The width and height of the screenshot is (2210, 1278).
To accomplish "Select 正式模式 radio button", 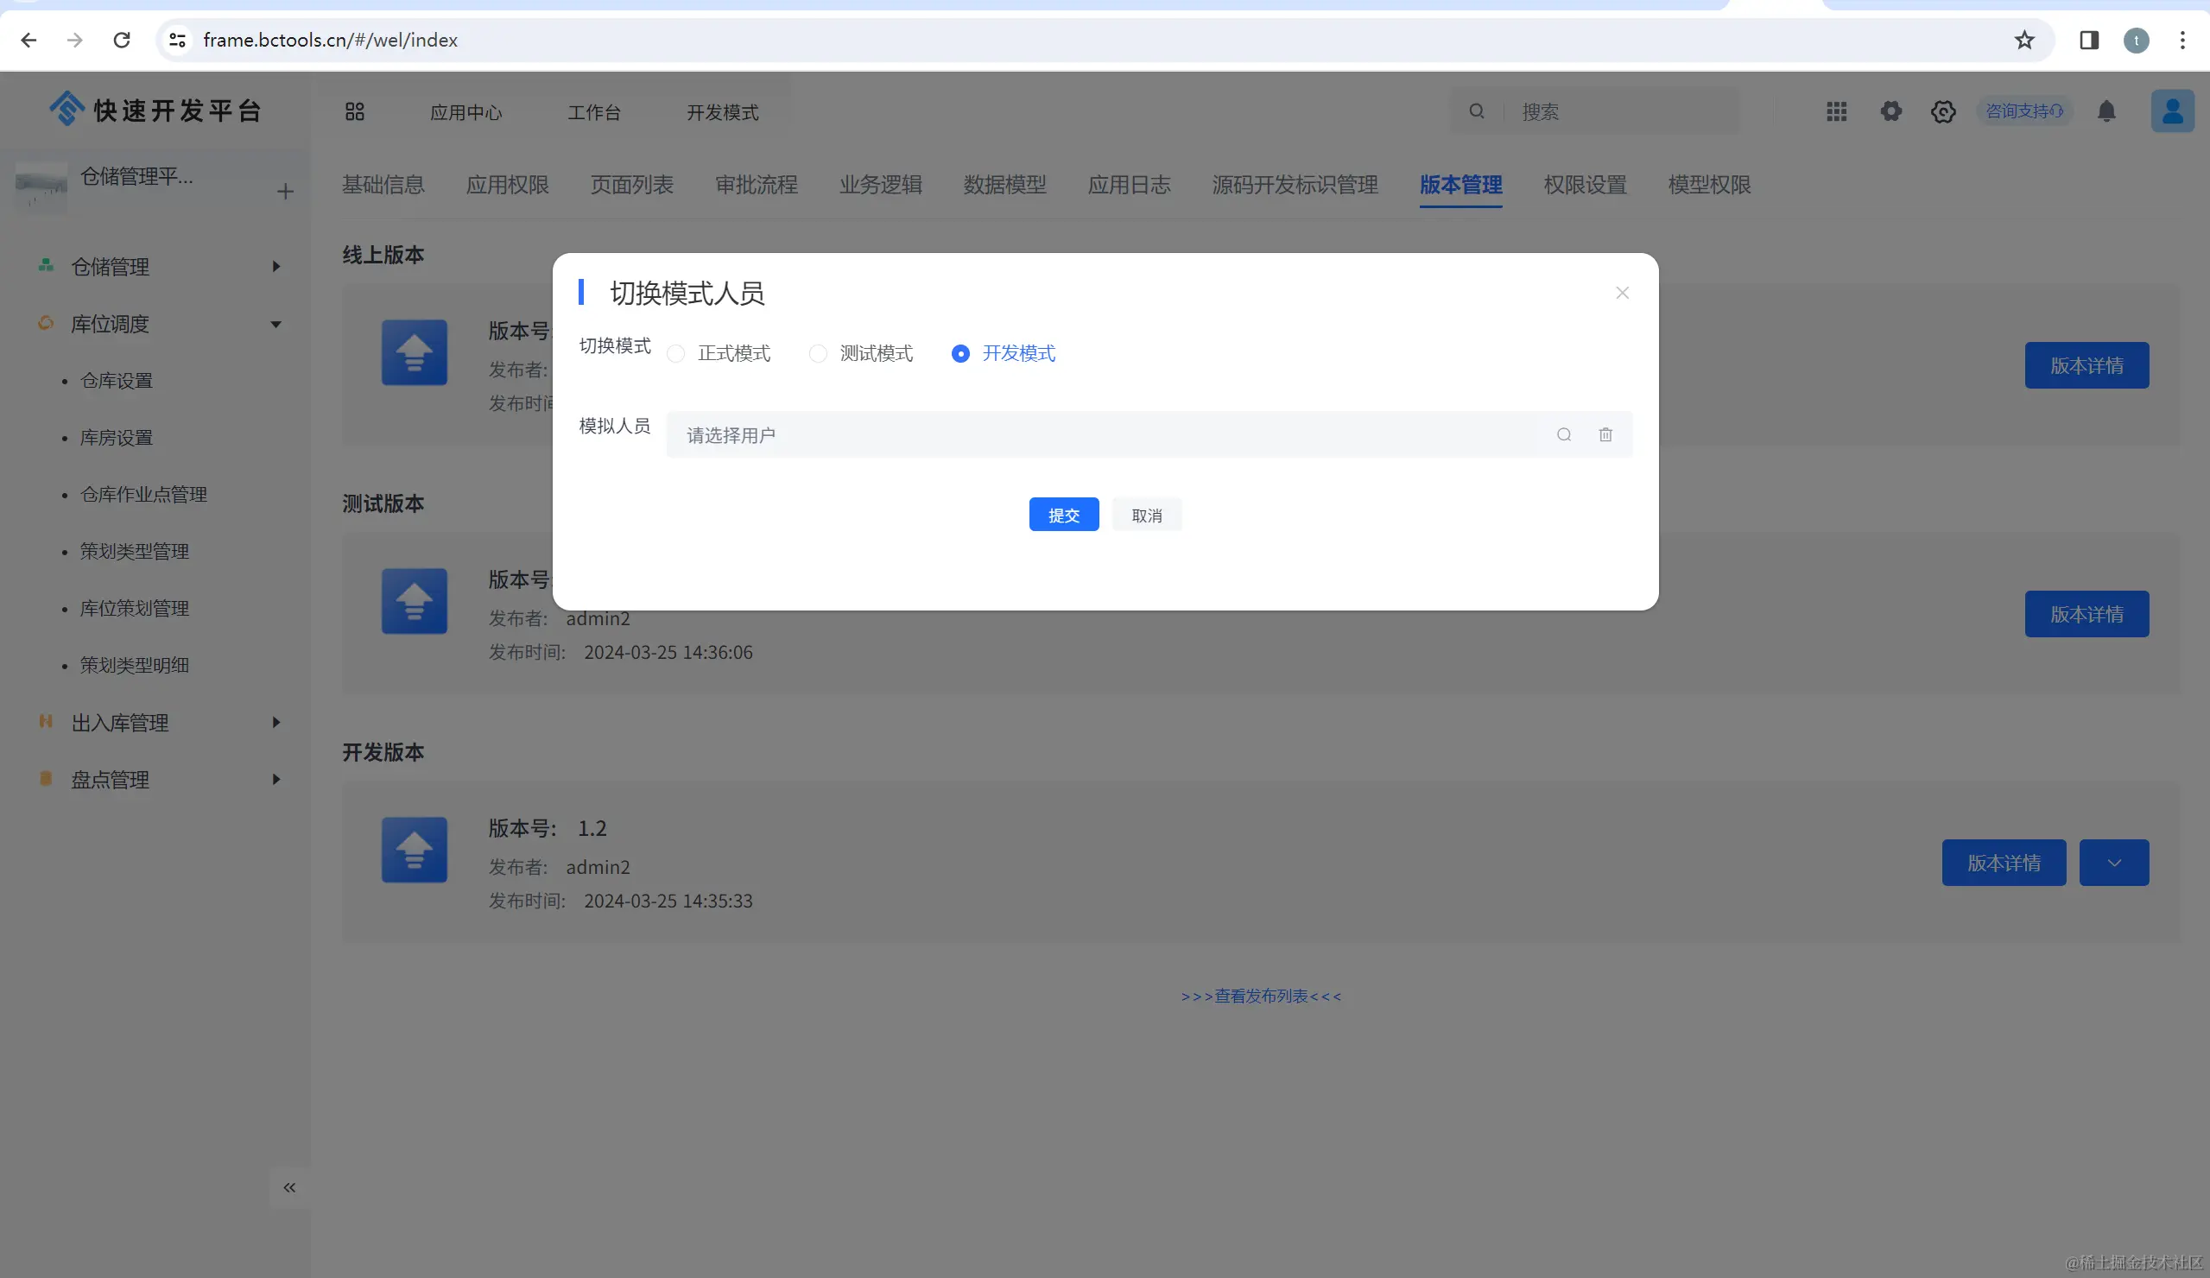I will [x=675, y=353].
